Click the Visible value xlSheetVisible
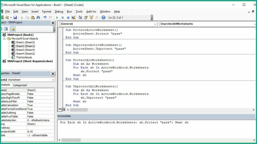Screen dimensions: 257x144 coord(40,135)
